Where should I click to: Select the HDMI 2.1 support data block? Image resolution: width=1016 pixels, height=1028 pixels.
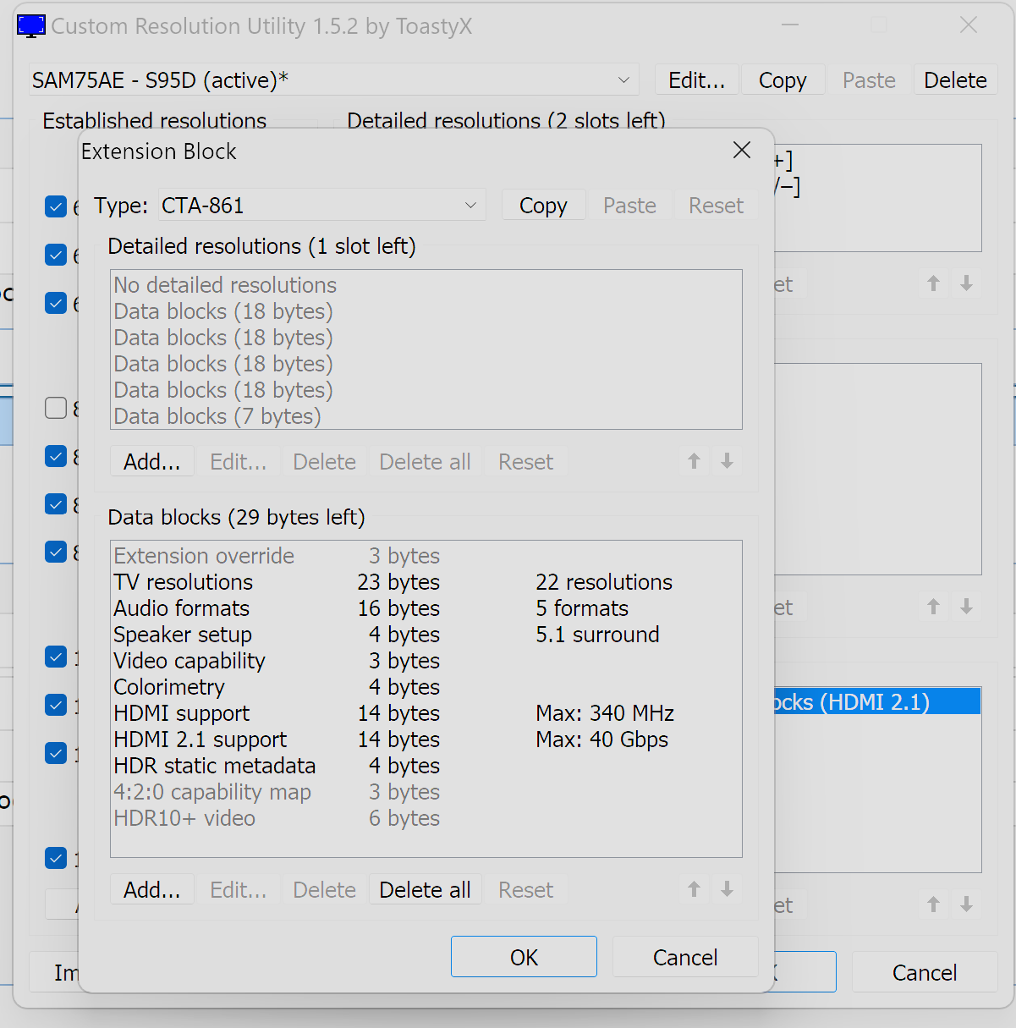coord(200,739)
